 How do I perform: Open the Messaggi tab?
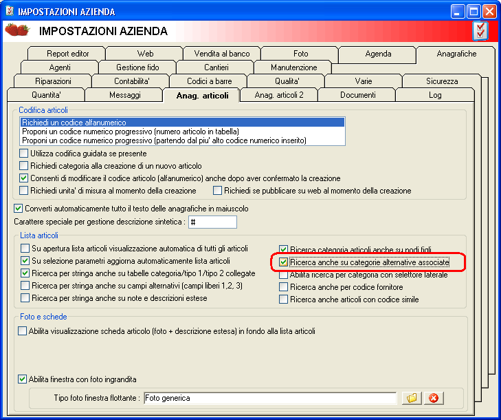click(124, 95)
